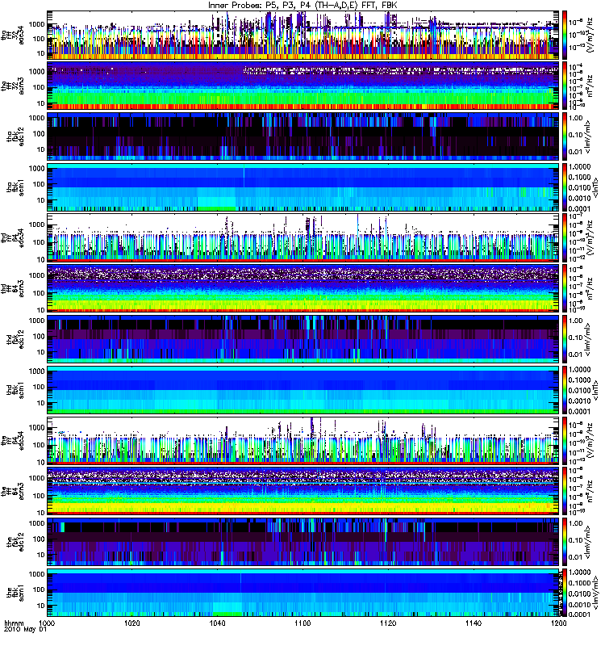Click the <|nT|> unit label of thd scm1 color bar
Image resolution: width=605 pixels, height=646 pixels.
[595, 390]
